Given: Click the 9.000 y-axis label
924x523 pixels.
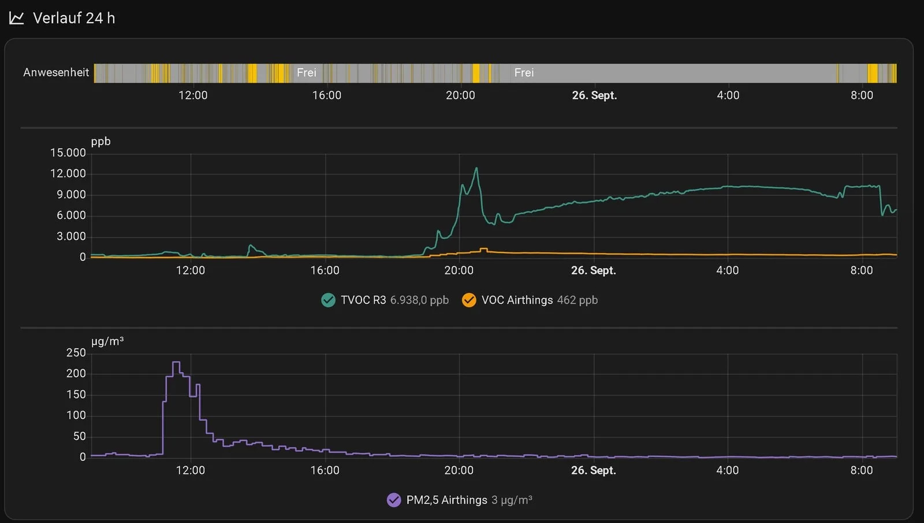Looking at the screenshot, I should (71, 195).
